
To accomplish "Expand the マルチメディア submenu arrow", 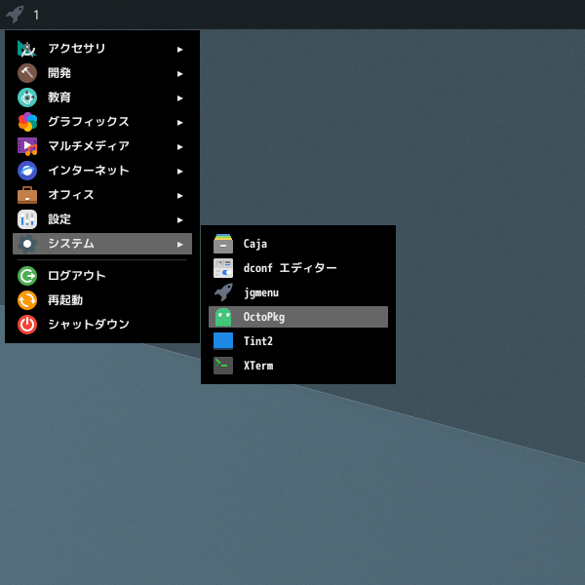I will tap(179, 147).
